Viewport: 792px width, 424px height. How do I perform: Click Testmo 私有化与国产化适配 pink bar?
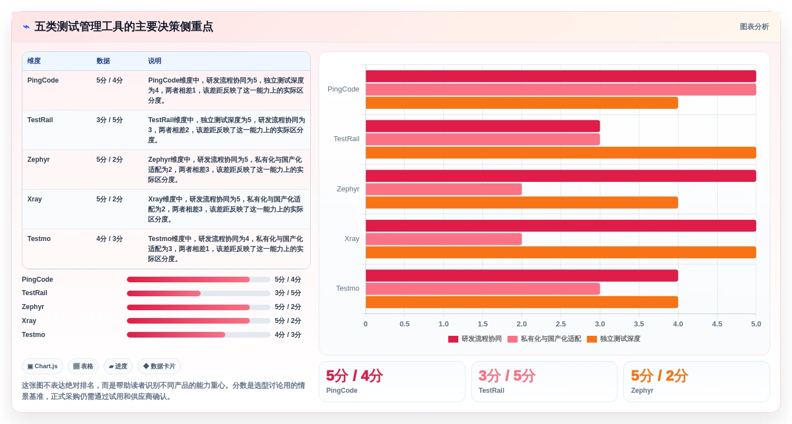pos(483,289)
